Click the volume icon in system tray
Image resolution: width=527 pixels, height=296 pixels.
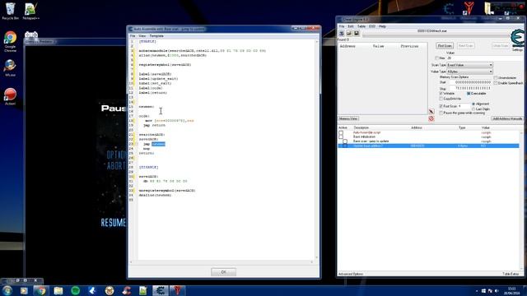tap(497, 291)
